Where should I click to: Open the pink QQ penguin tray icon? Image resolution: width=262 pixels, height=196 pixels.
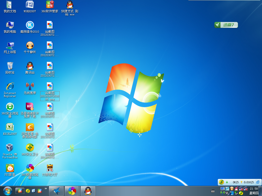pos(236,189)
